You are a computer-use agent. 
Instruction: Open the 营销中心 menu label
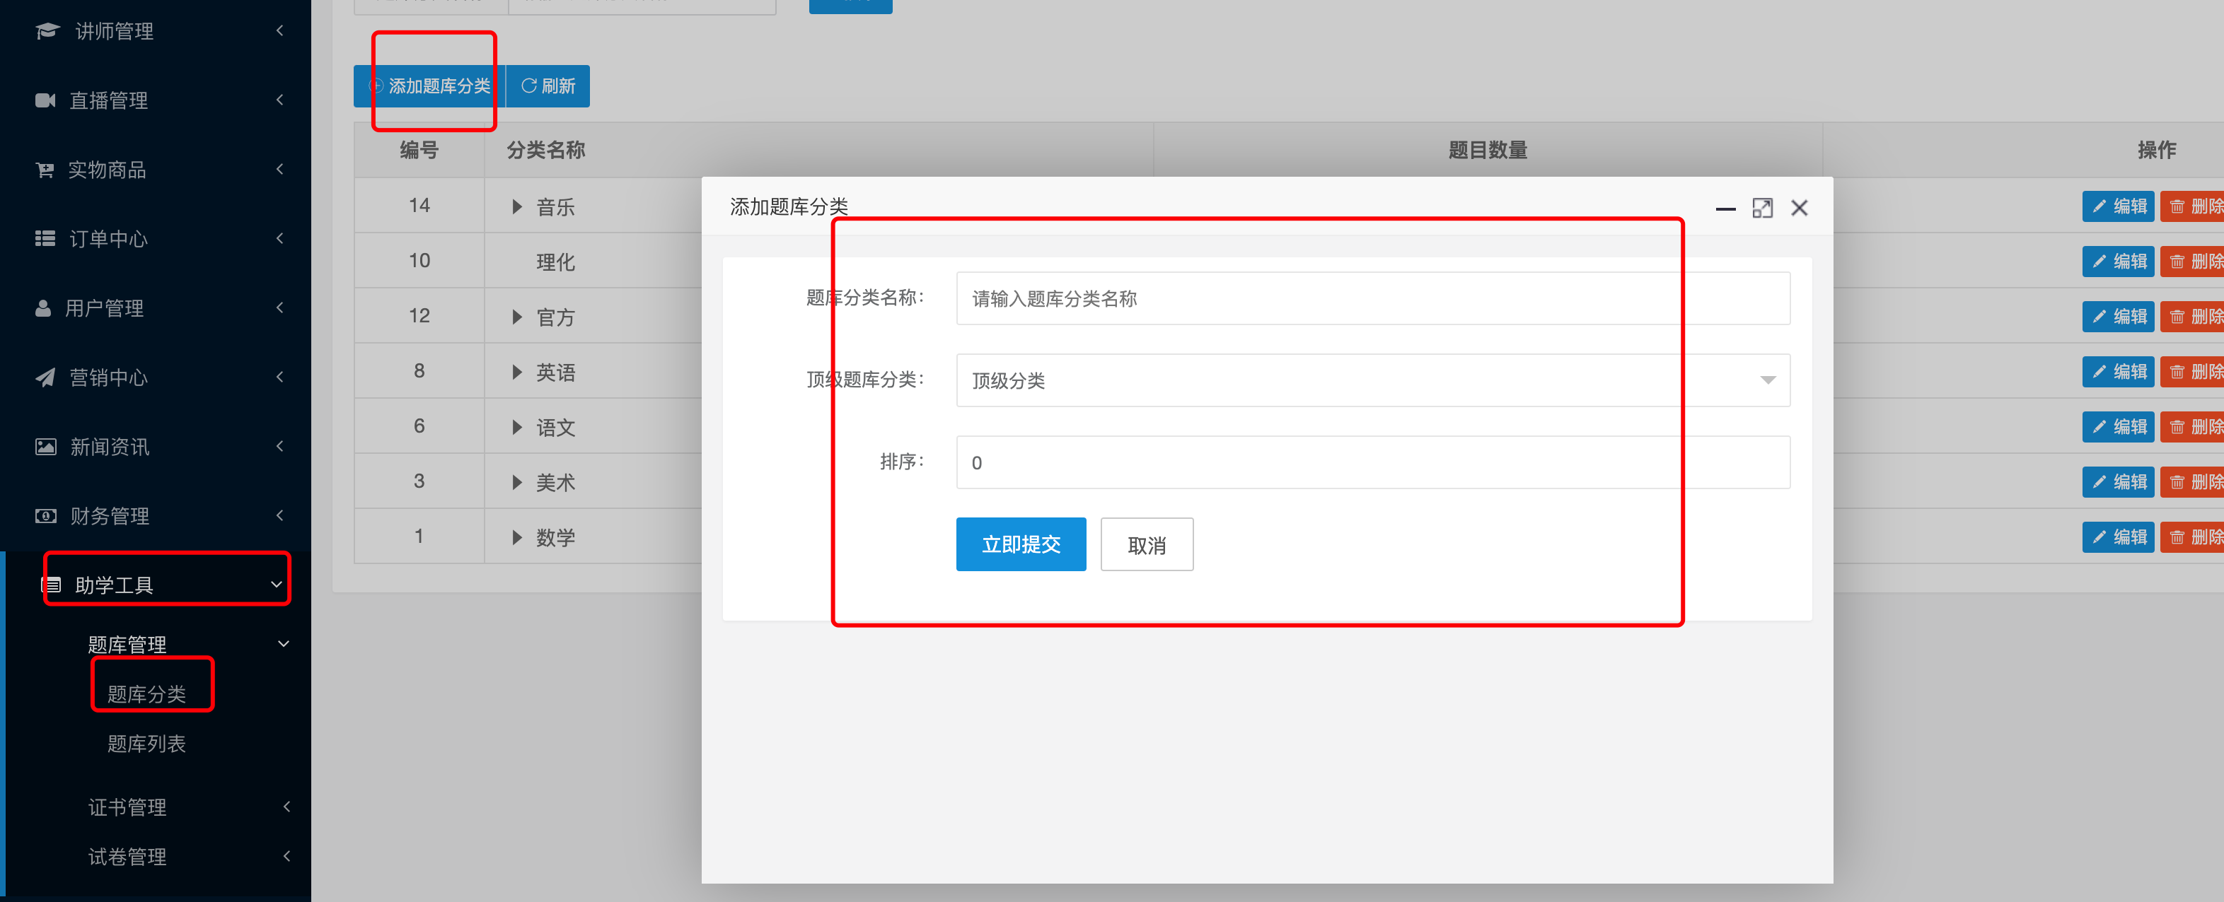(109, 377)
